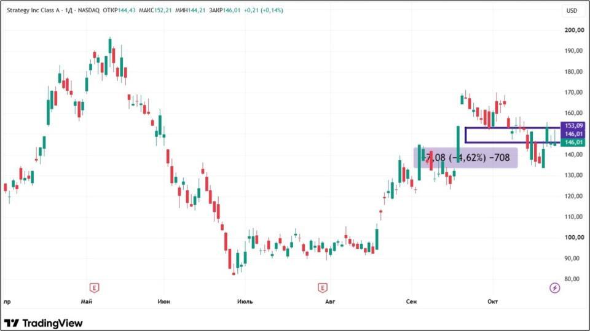Click the 'Май' date label on time axis

pyautogui.click(x=87, y=302)
